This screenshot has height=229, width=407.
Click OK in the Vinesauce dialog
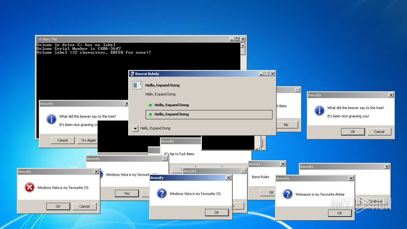pos(340,213)
